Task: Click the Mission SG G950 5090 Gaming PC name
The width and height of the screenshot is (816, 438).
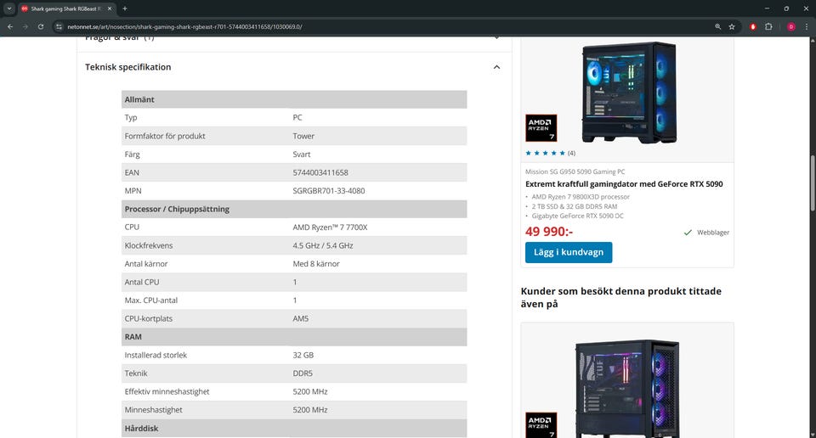Action: 575,171
